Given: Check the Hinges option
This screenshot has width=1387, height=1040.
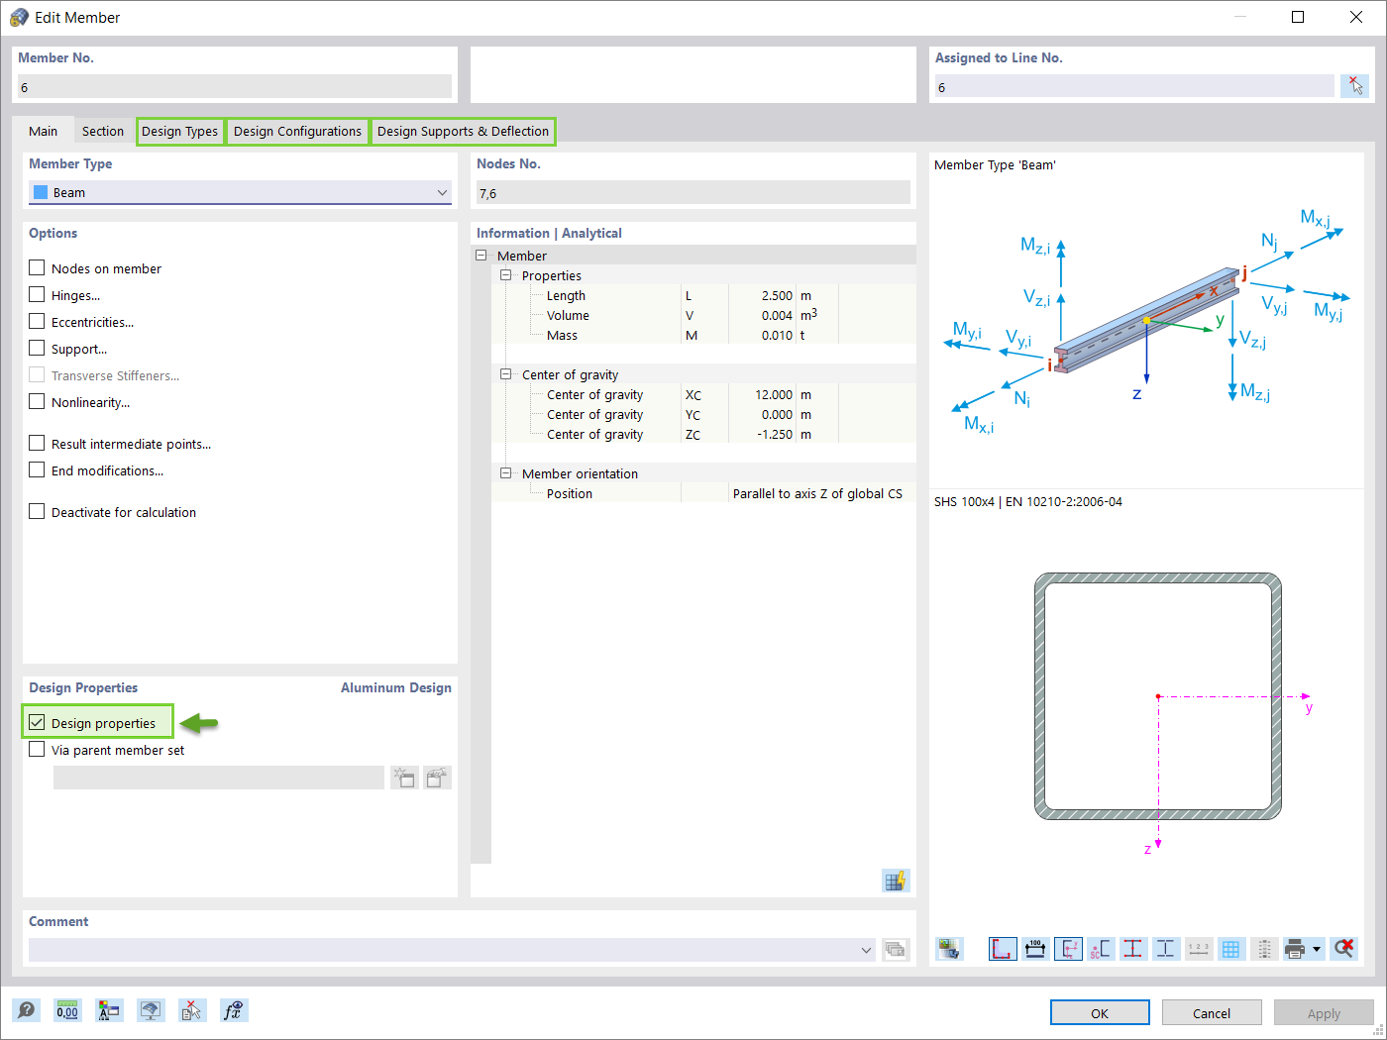Looking at the screenshot, I should point(37,295).
